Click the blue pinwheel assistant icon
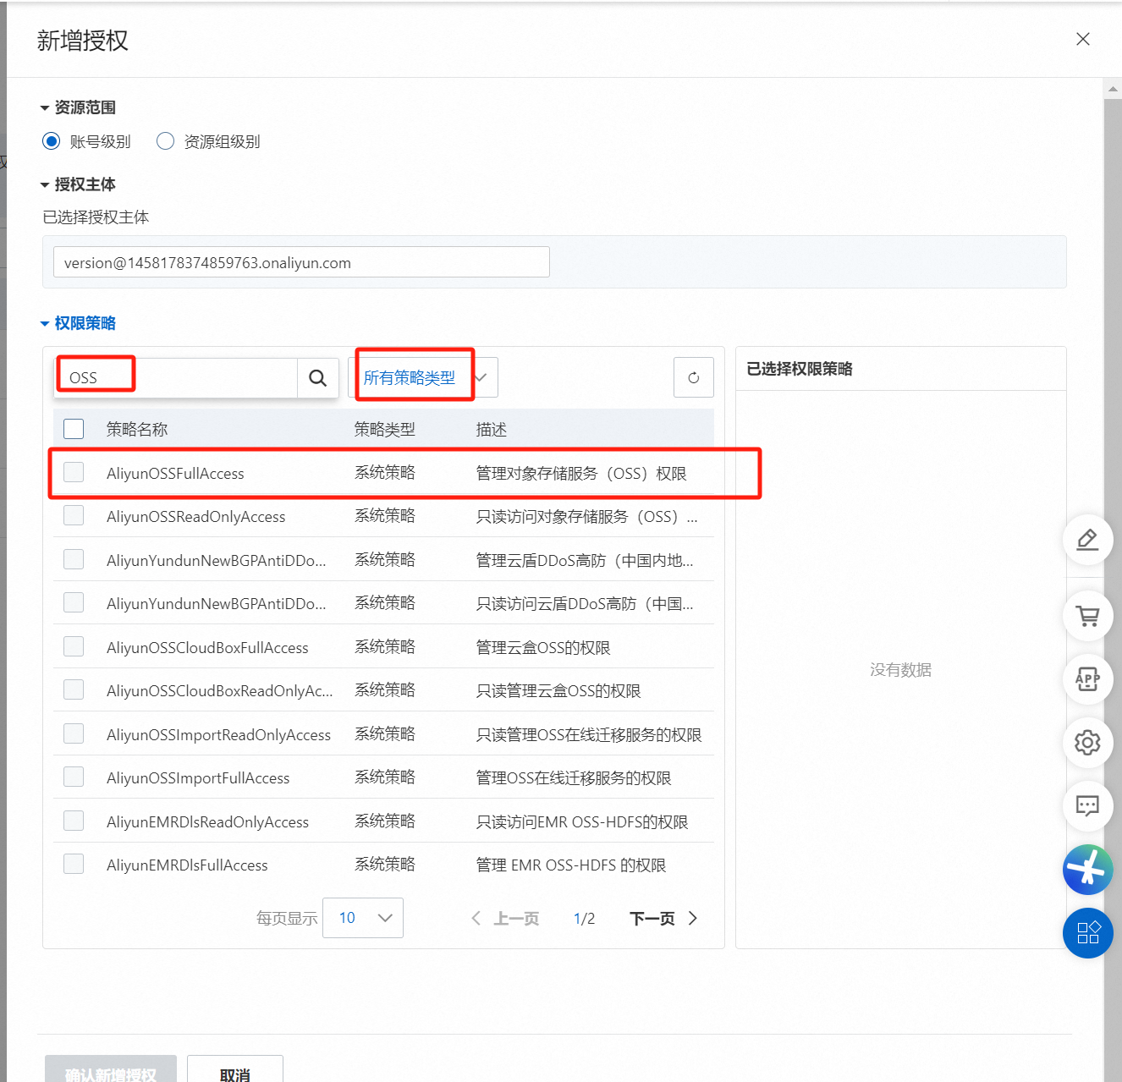The height and width of the screenshot is (1082, 1122). point(1087,870)
